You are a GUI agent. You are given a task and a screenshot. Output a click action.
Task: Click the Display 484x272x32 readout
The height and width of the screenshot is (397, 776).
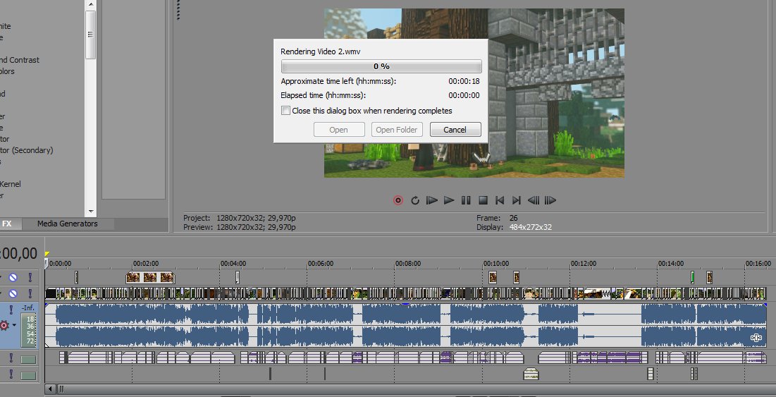(x=515, y=227)
